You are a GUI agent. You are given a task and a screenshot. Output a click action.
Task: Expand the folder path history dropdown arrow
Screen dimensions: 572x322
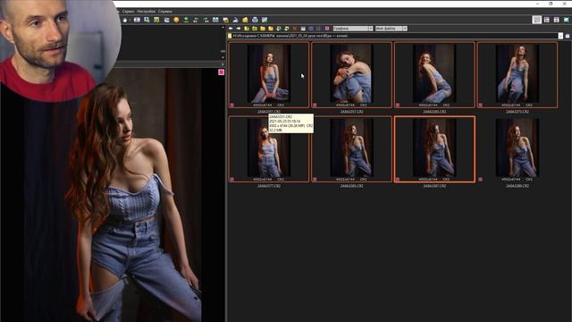pyautogui.click(x=560, y=36)
